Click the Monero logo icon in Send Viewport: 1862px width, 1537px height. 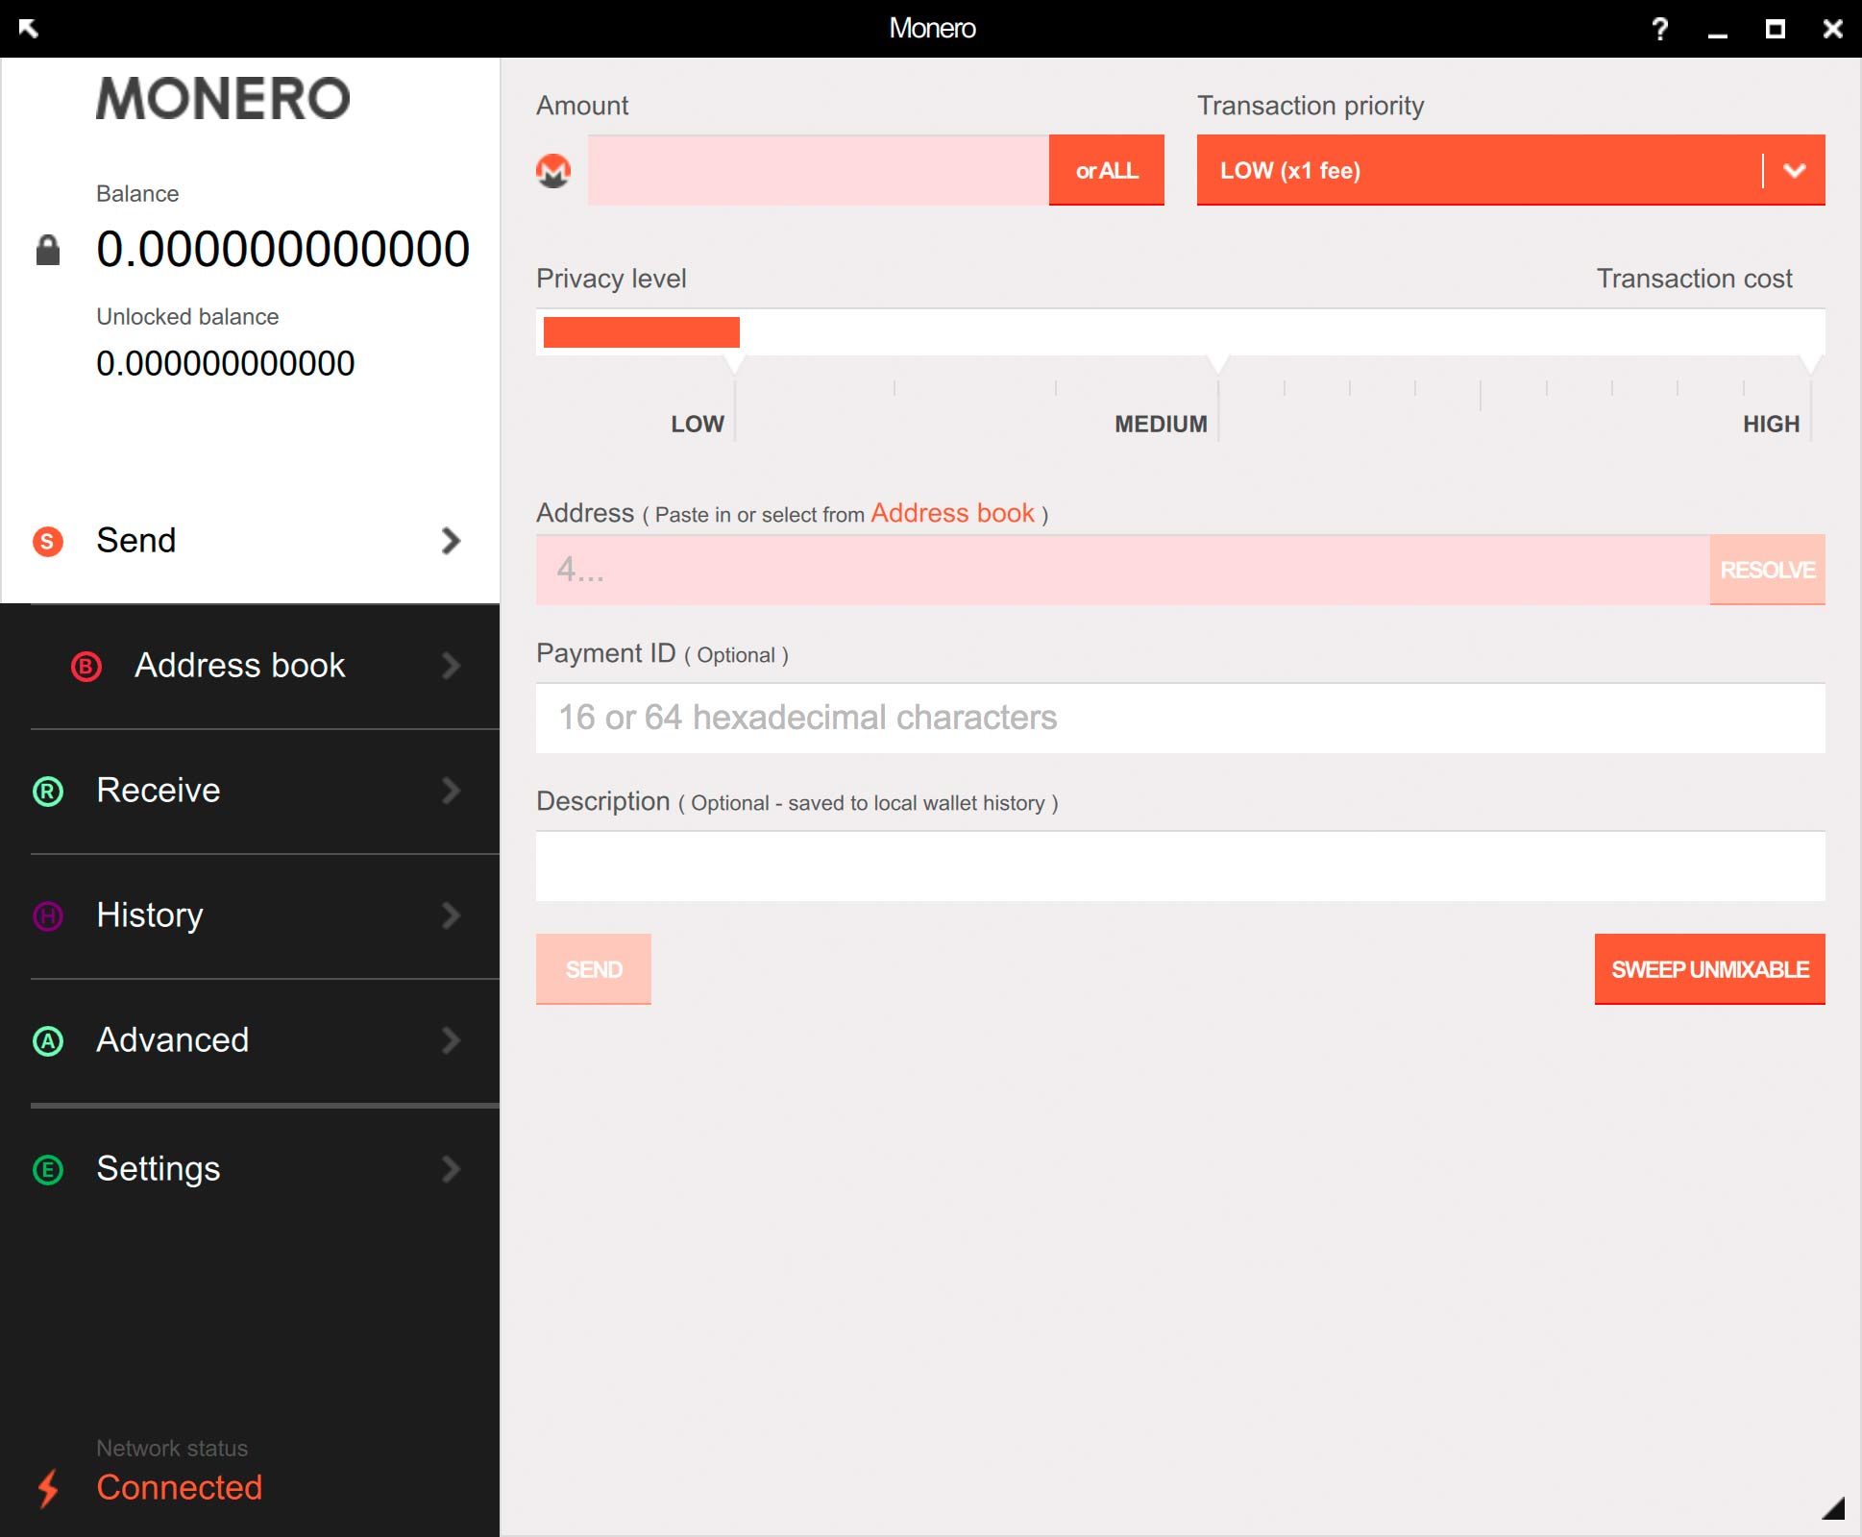point(555,170)
